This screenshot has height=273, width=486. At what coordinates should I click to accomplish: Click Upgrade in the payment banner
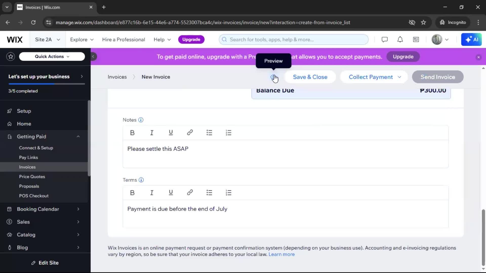(x=403, y=57)
